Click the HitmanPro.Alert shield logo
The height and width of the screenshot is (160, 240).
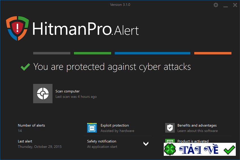18,28
